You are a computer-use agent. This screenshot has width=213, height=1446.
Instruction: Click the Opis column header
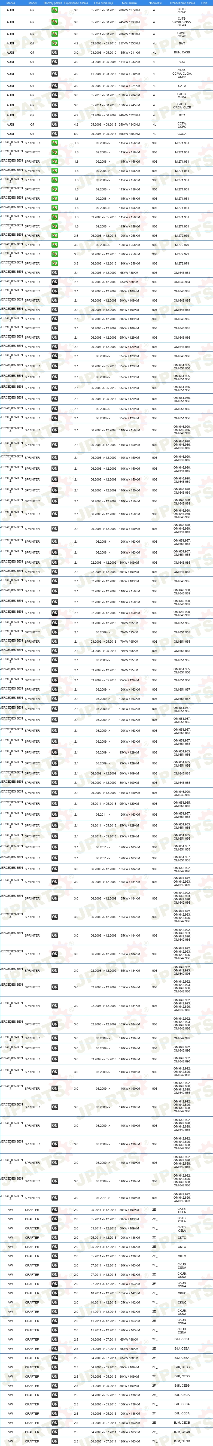(x=205, y=3)
